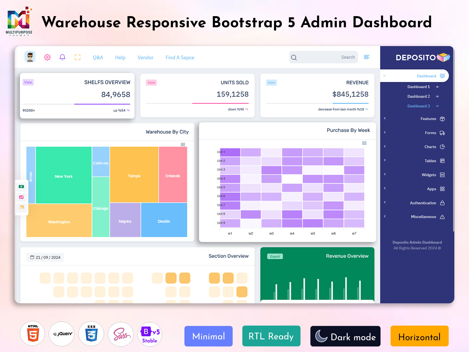Click the Dark mode moon icon
Viewport: 469px width, 352px height.
coord(321,336)
